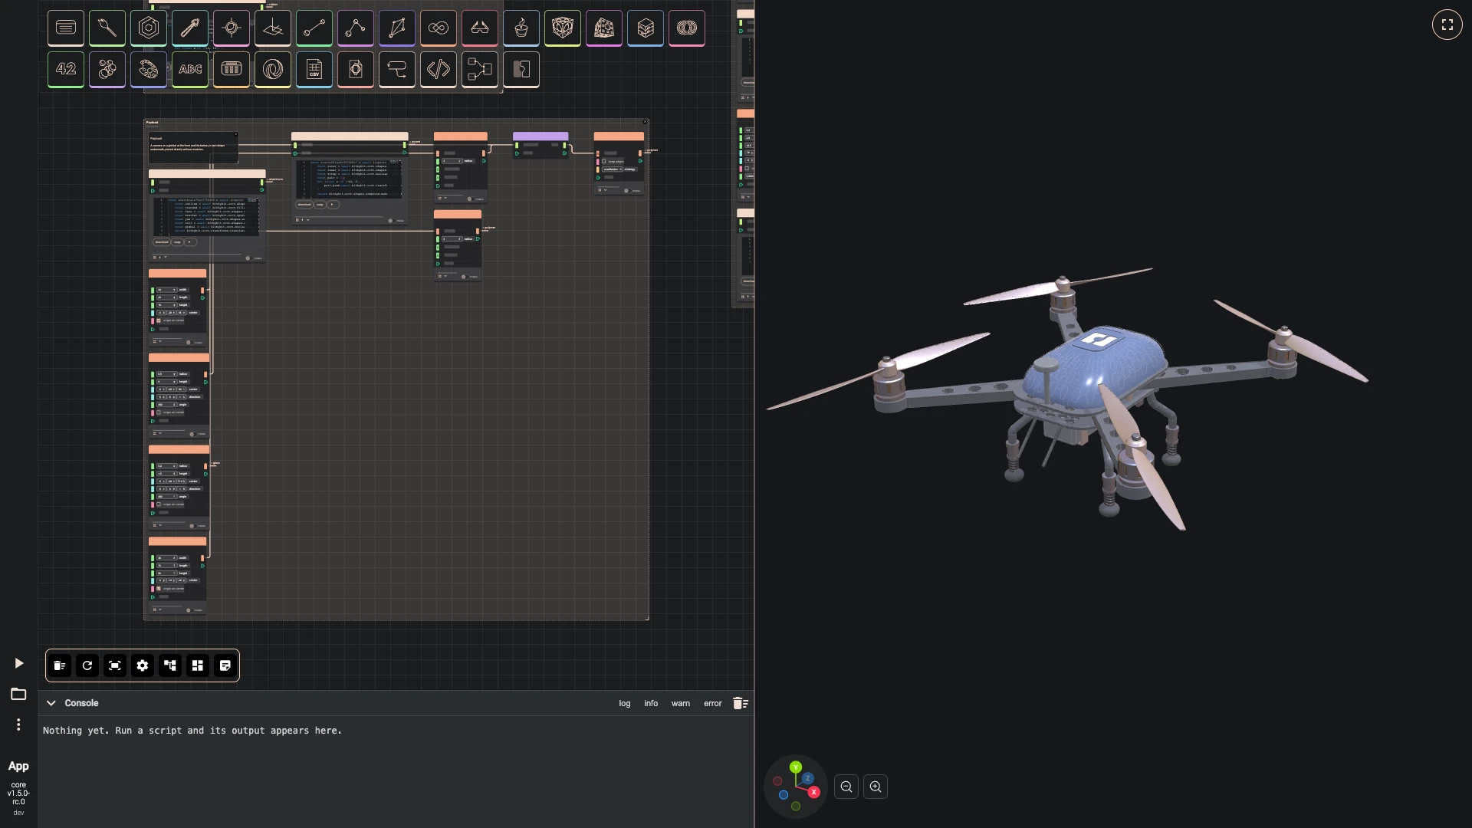Clear the canvas with trash list icon
Screen dimensions: 1472x828
click(60, 665)
